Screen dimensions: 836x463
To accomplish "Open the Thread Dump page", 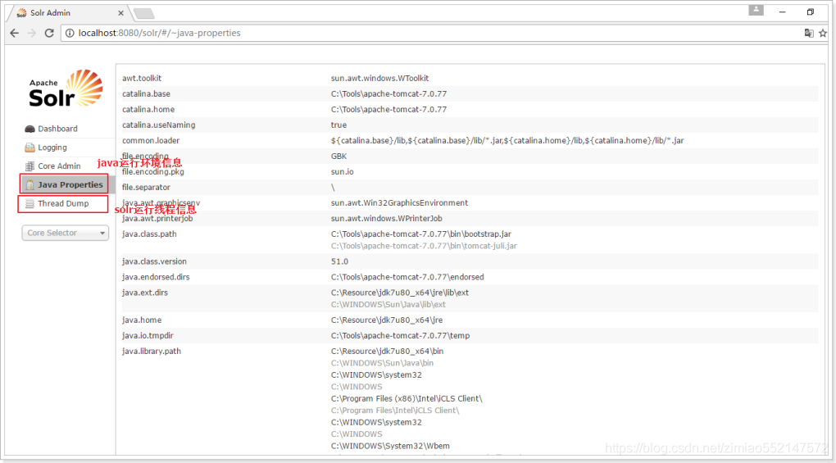I will click(63, 203).
